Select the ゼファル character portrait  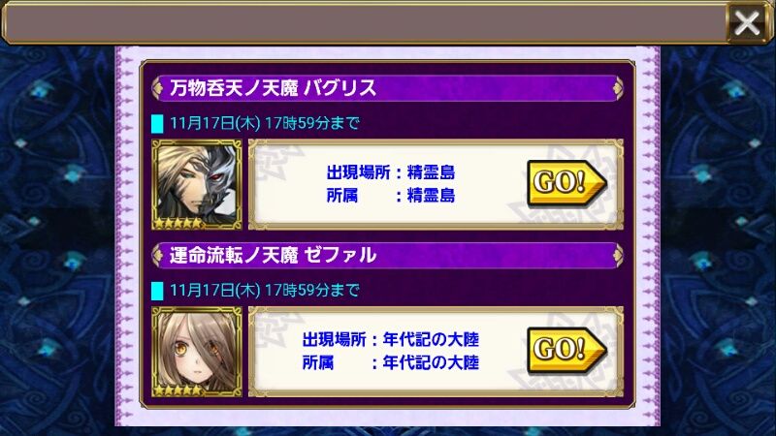(x=197, y=352)
